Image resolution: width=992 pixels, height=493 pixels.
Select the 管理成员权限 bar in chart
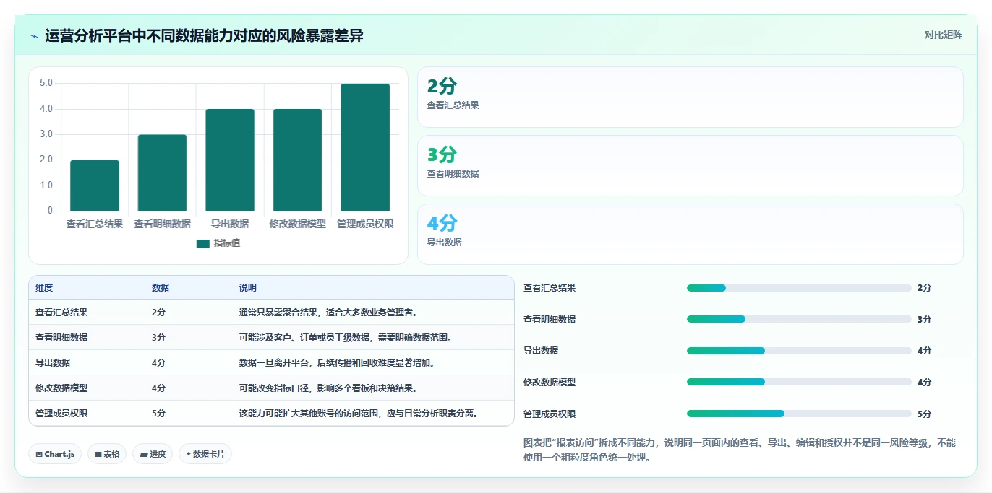click(365, 147)
